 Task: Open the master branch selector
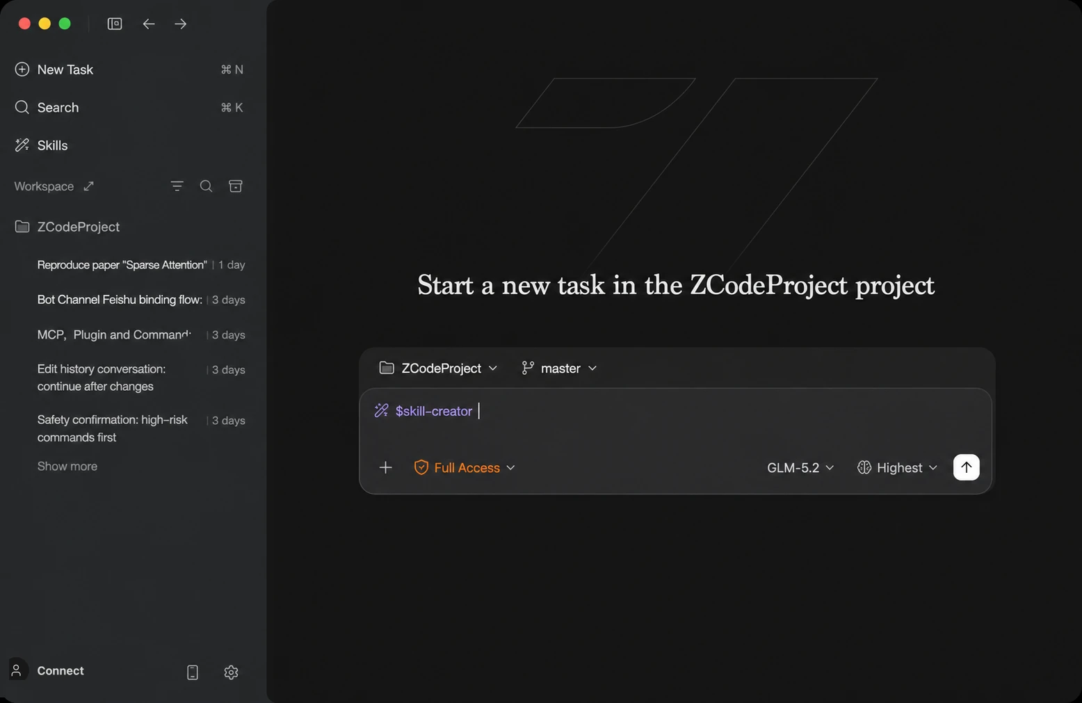559,368
